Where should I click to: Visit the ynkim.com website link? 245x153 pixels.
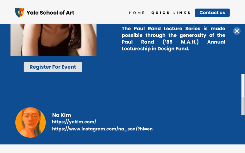coord(74,122)
